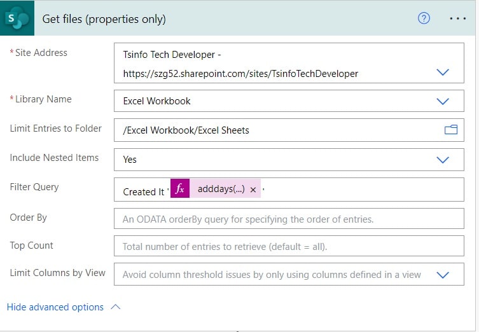
Task: Click the Order By input field
Action: pos(289,219)
